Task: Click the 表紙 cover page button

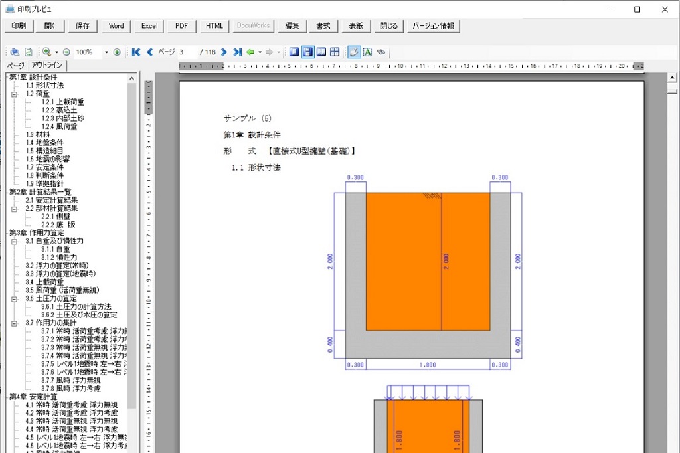Action: 356,26
